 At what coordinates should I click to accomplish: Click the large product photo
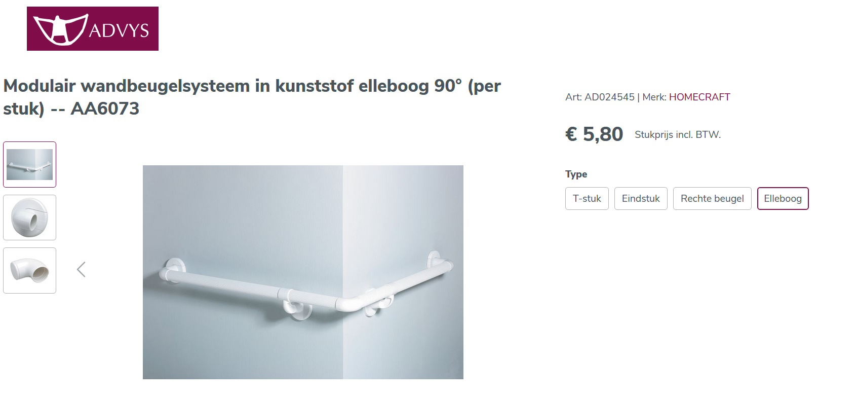coord(303,272)
